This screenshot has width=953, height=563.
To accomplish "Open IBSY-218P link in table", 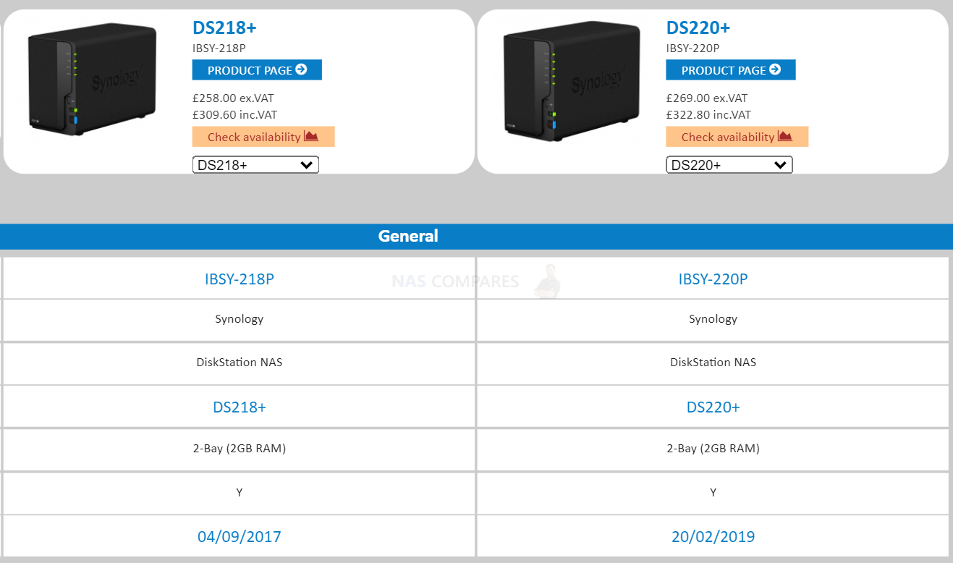I will (x=239, y=279).
